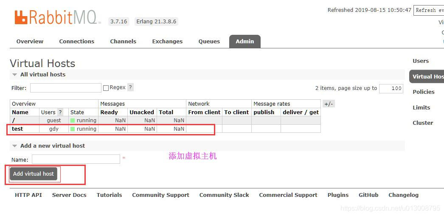This screenshot has width=444, height=216.
Task: Click the running state in / row
Action: pos(84,121)
